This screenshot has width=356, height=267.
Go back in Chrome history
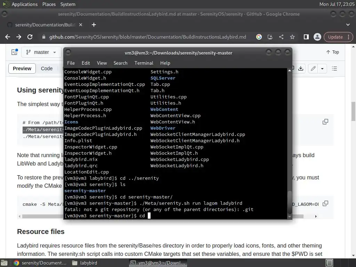pyautogui.click(x=8, y=37)
